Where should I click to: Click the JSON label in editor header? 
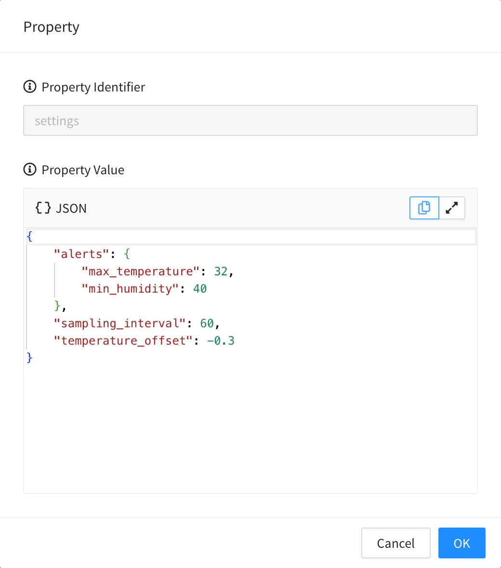coord(71,208)
